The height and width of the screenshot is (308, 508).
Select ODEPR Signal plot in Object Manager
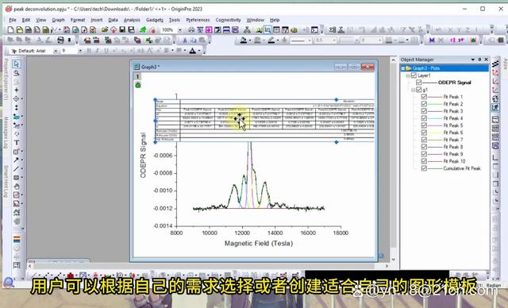pos(454,83)
